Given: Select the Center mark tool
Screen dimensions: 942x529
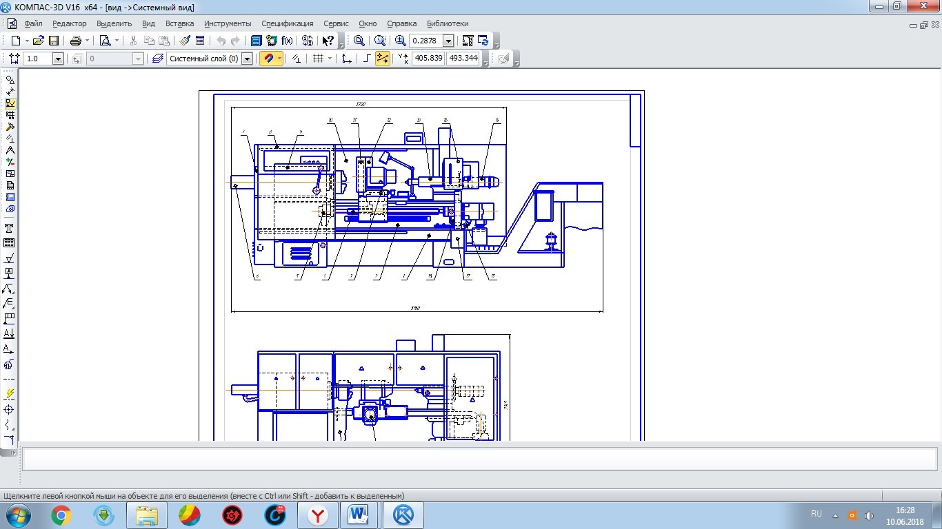Looking at the screenshot, I should (x=10, y=409).
